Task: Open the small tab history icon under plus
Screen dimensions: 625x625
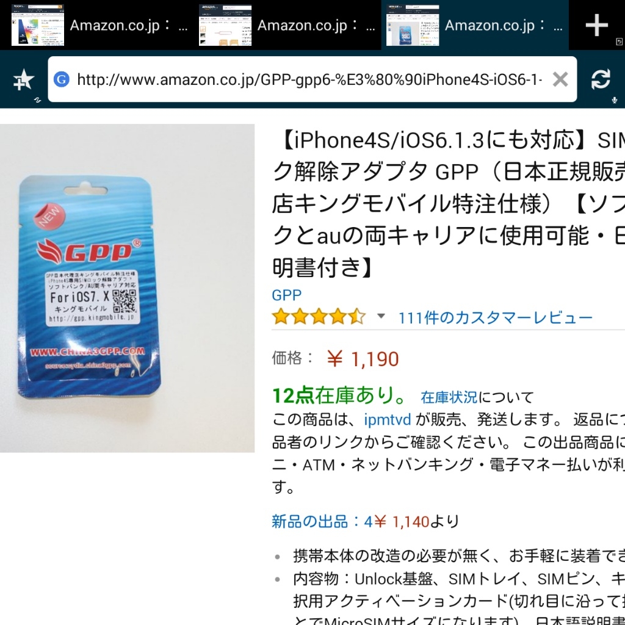Action: pos(619,42)
